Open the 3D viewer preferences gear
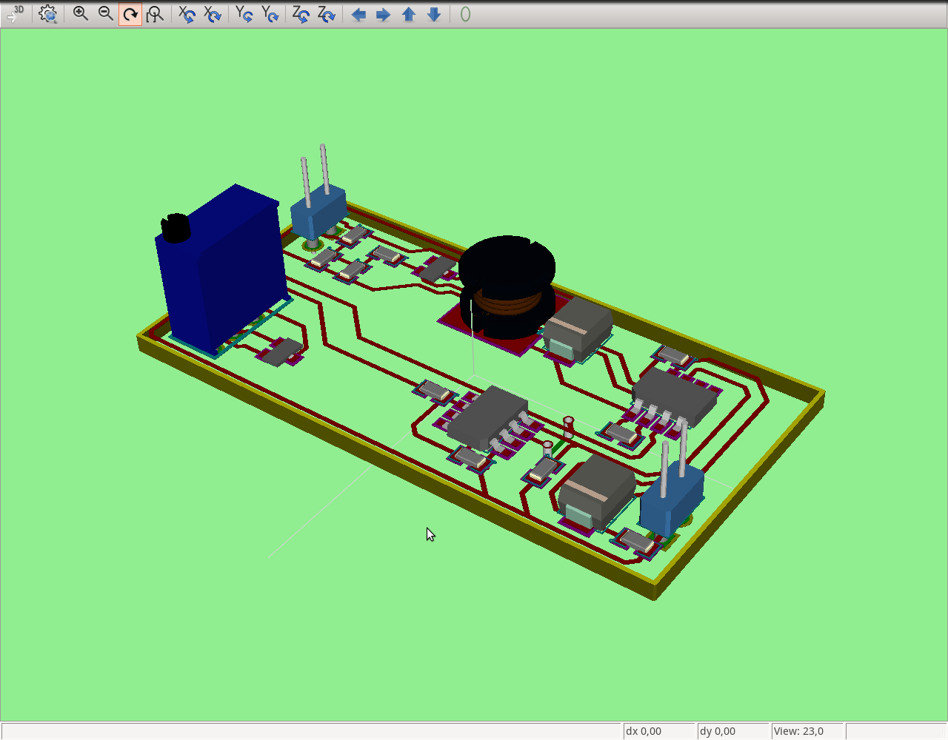The height and width of the screenshot is (740, 948). 47,13
